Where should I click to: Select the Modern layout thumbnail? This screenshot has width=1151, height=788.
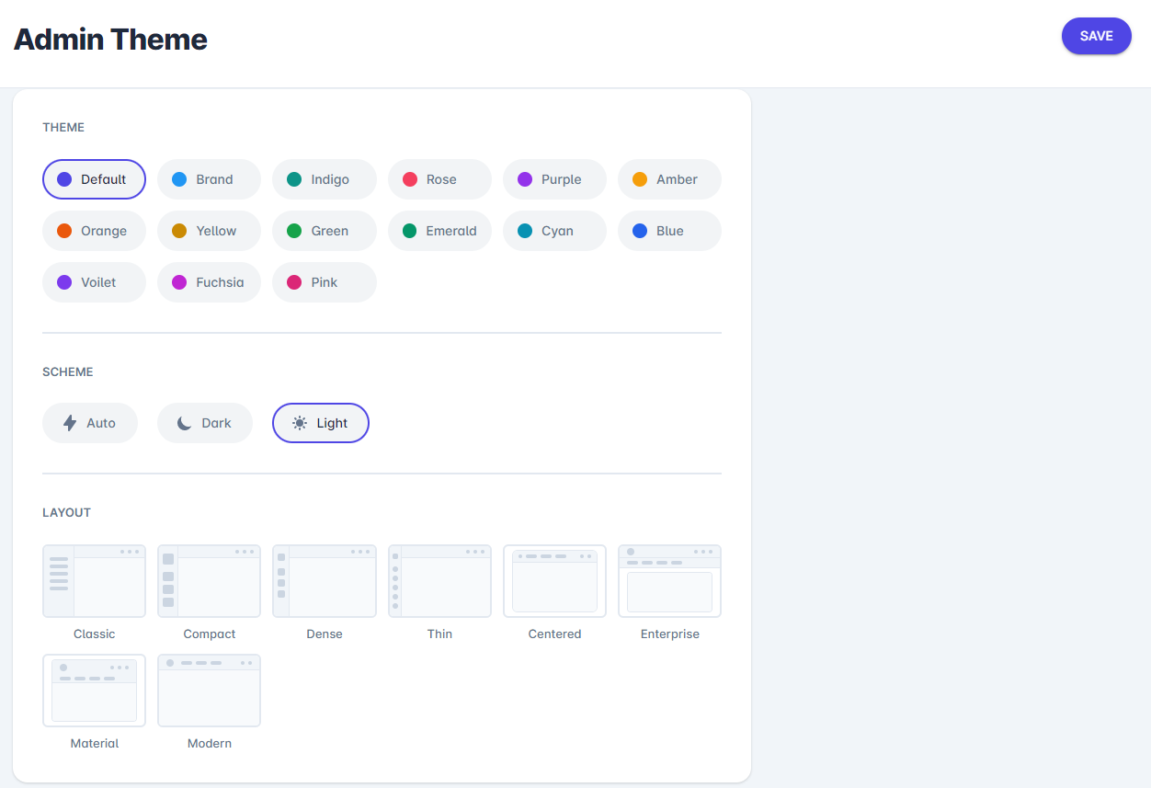click(x=209, y=691)
